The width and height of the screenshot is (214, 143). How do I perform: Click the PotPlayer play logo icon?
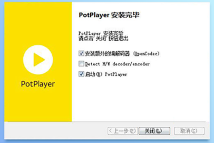click(38, 60)
